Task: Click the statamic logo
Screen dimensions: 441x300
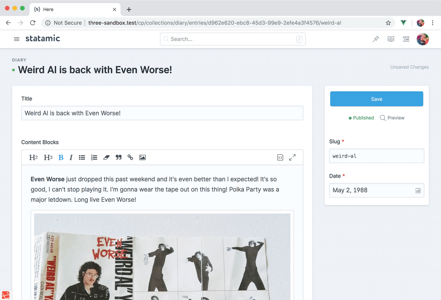Action: coord(43,39)
